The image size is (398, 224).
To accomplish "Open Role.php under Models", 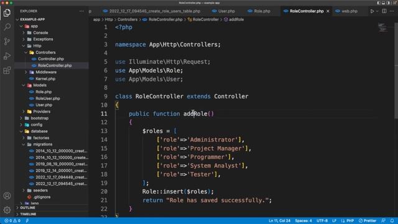I will click(52, 91).
